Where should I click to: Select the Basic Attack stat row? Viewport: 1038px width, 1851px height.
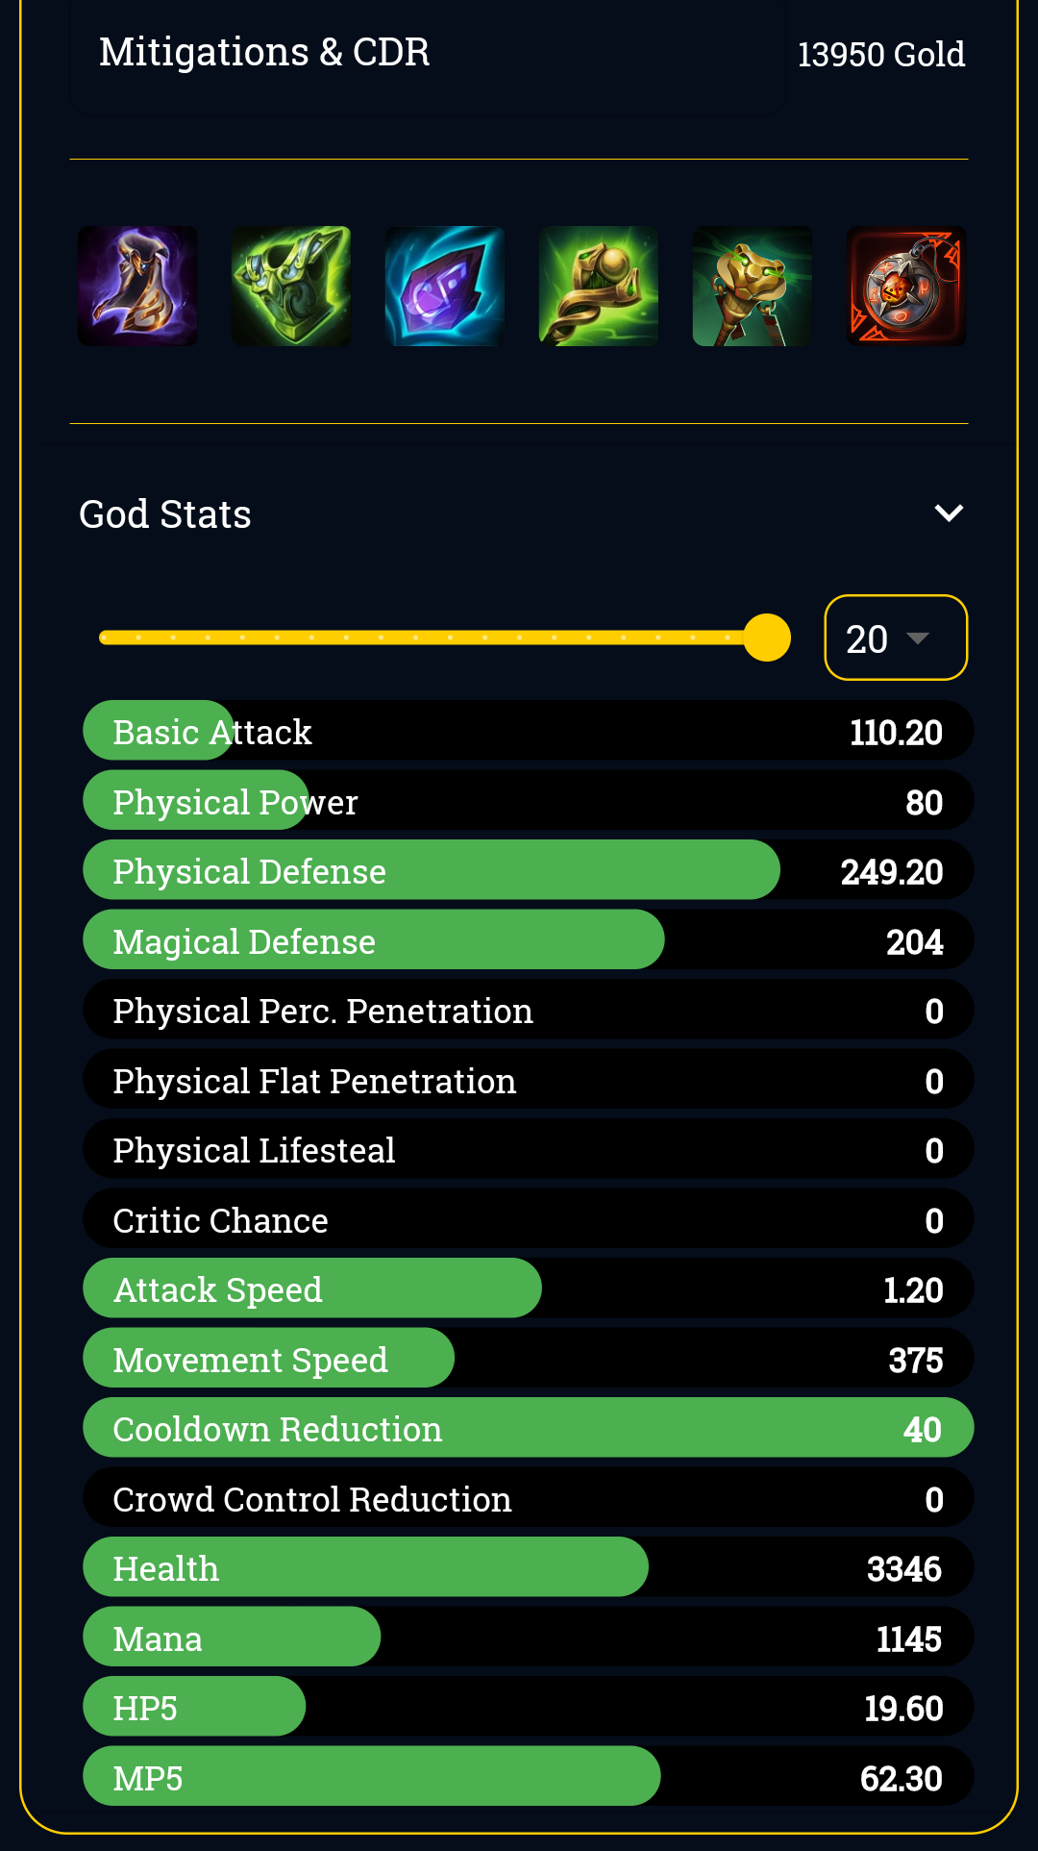(529, 731)
